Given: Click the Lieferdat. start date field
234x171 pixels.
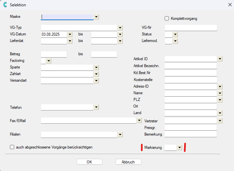Looking at the screenshot, I should (x=54, y=41).
